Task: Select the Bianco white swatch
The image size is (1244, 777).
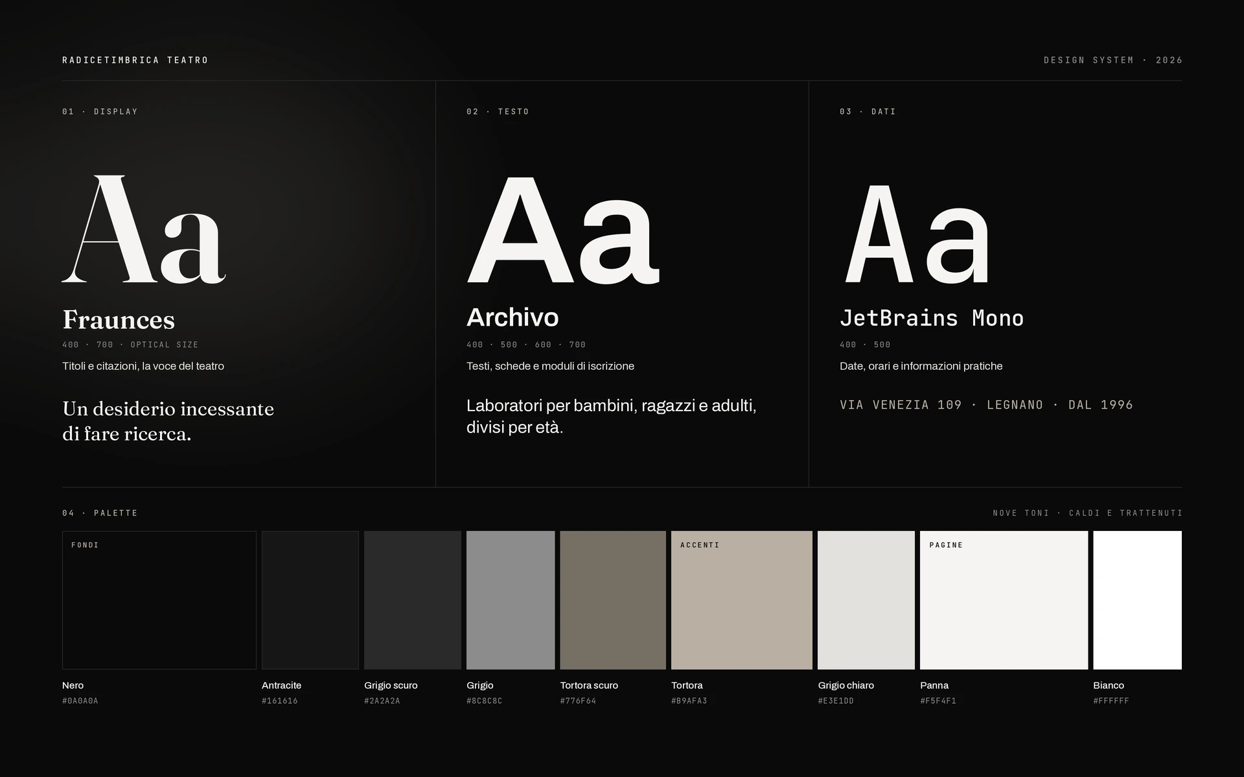Action: click(x=1138, y=600)
